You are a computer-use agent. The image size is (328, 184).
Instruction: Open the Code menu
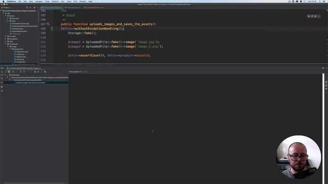click(x=47, y=1)
